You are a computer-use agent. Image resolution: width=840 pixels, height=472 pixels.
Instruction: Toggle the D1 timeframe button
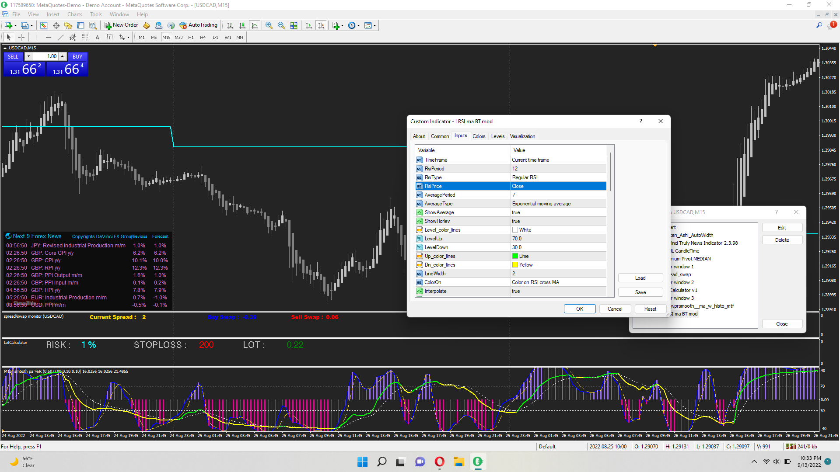[x=215, y=37]
